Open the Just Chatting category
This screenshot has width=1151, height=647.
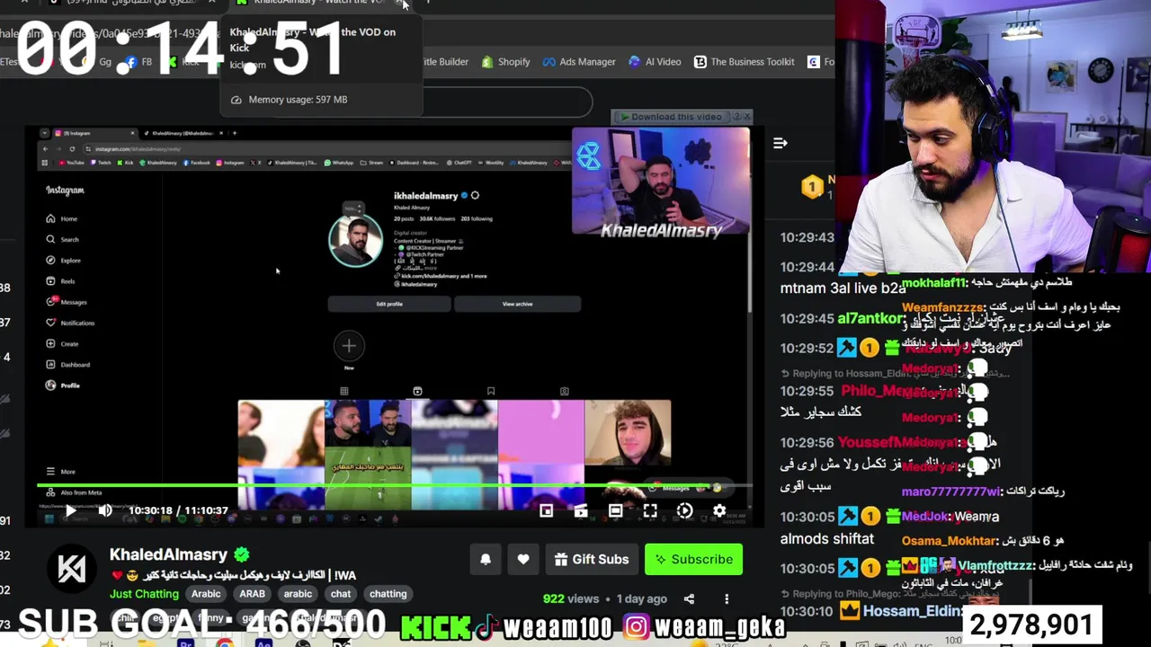(144, 594)
